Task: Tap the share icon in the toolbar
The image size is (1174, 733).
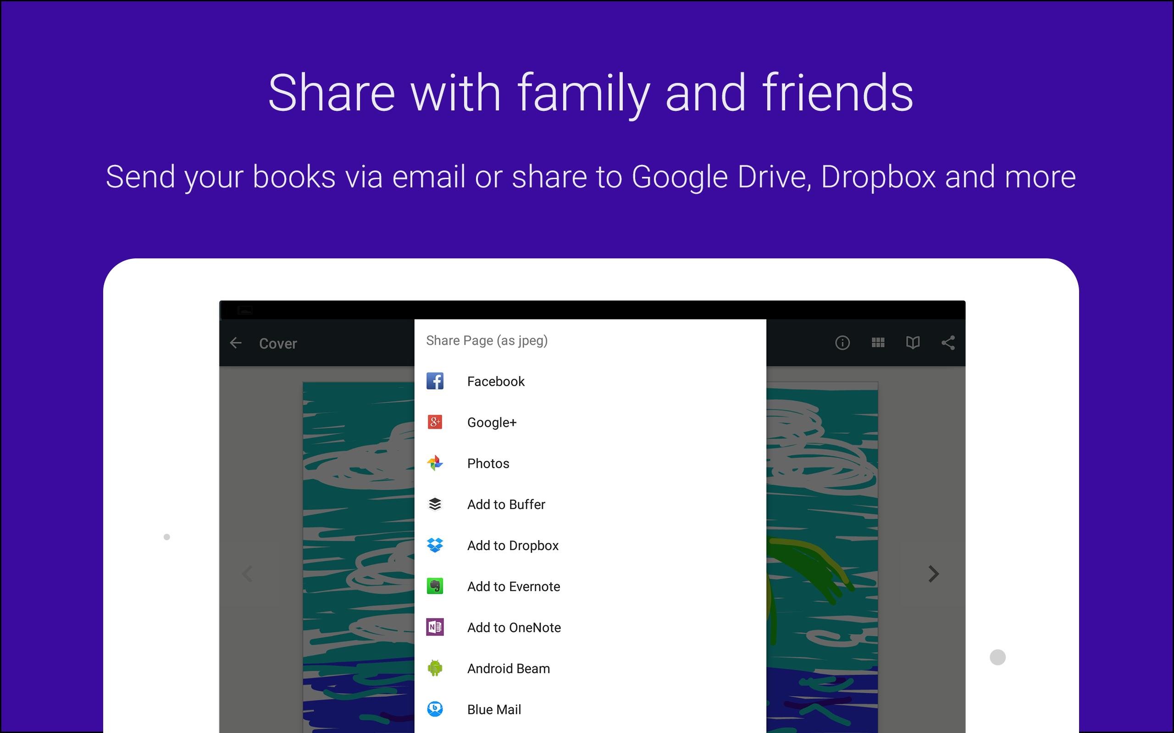Action: pyautogui.click(x=948, y=343)
